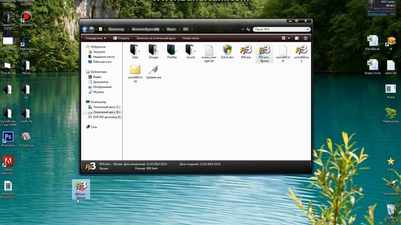Image resolution: width=401 pixels, height=225 pixels.
Task: Select the Images folder in Explorer
Action: (x=154, y=51)
